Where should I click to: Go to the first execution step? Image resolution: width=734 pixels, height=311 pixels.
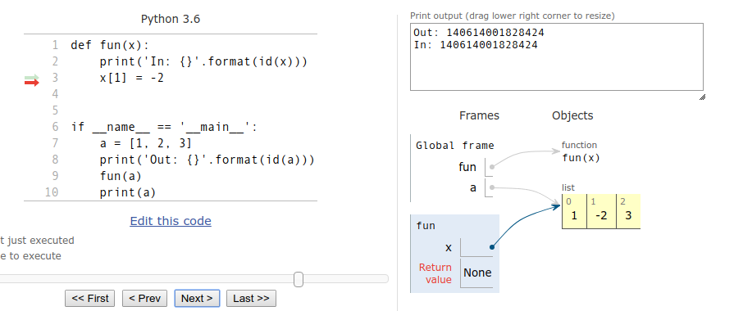click(x=90, y=299)
